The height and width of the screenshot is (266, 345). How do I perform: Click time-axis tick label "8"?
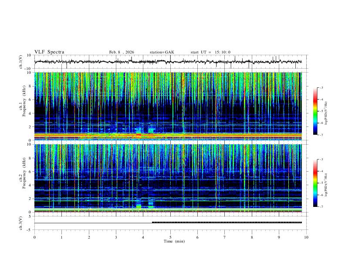(x=252, y=237)
